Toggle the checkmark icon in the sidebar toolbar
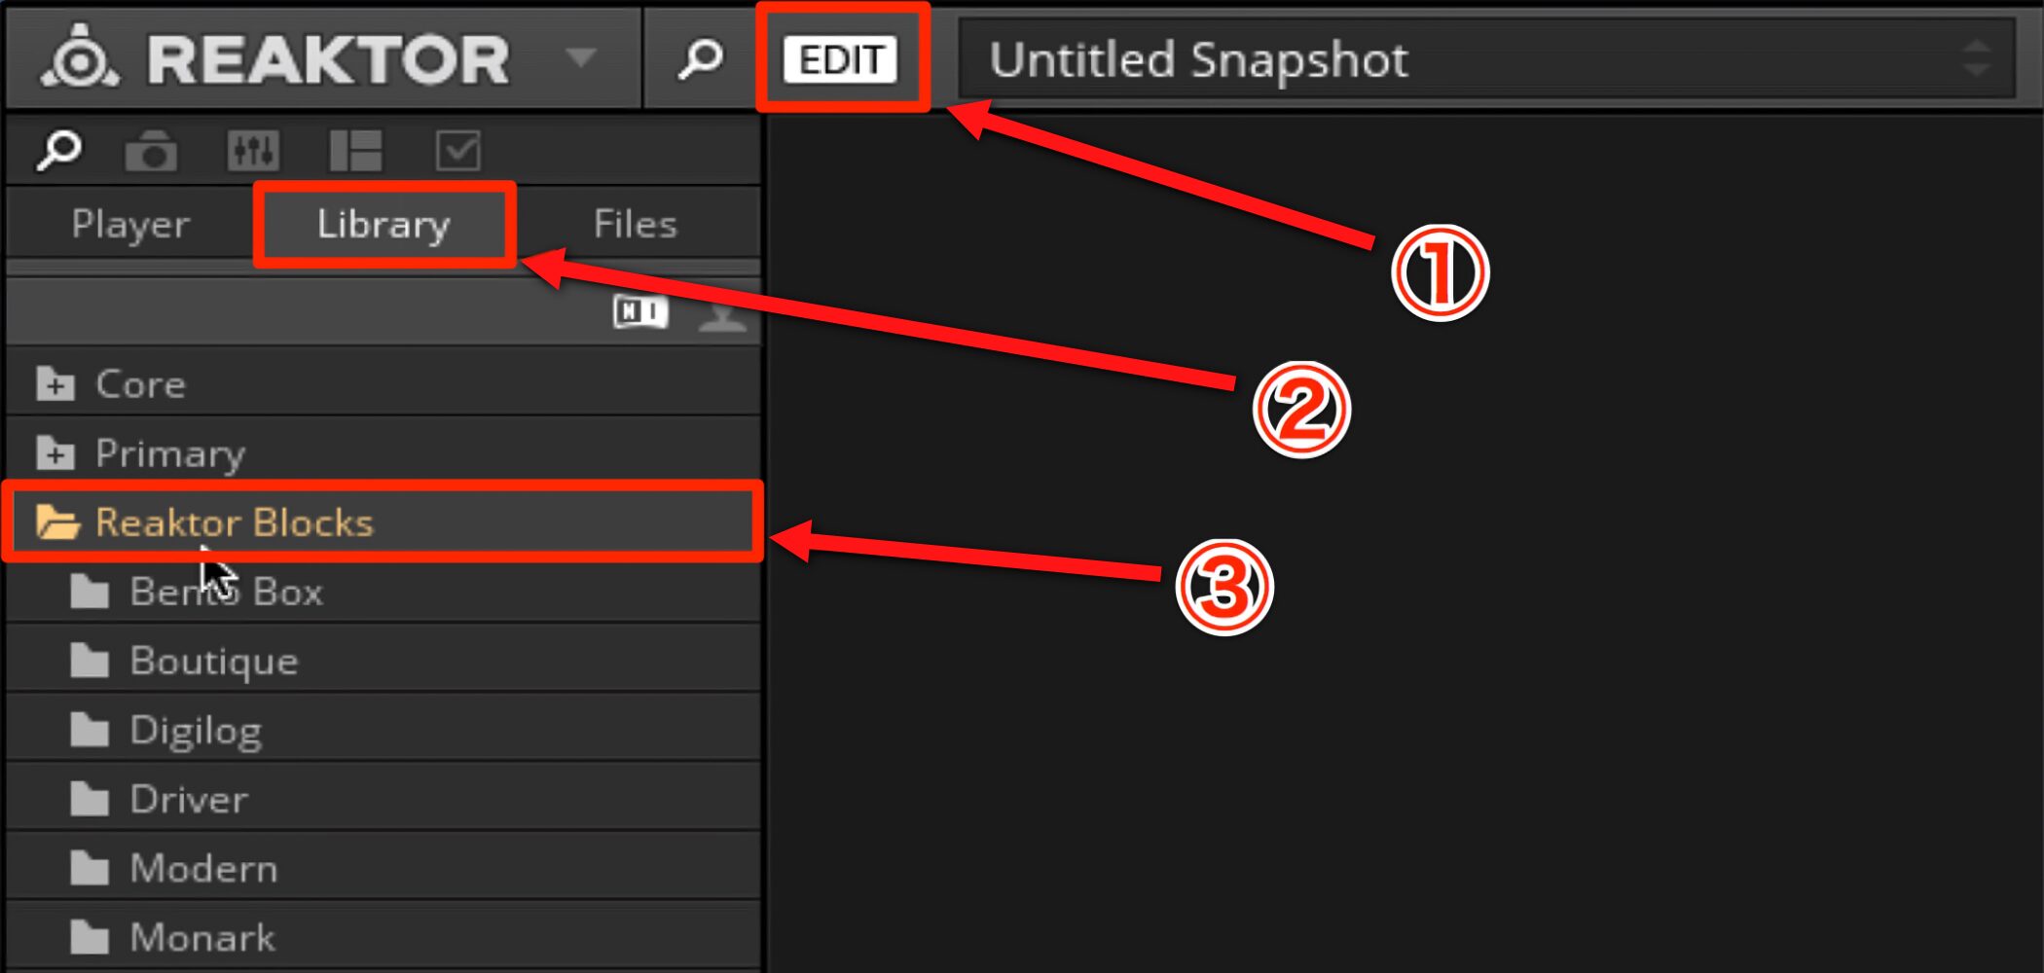Screen dimensions: 2044x973 pyautogui.click(x=457, y=151)
